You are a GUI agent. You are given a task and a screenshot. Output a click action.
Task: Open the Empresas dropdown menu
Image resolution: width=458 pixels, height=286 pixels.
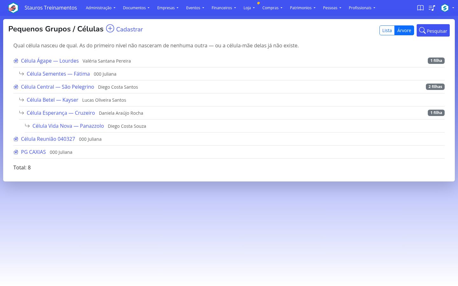(168, 8)
